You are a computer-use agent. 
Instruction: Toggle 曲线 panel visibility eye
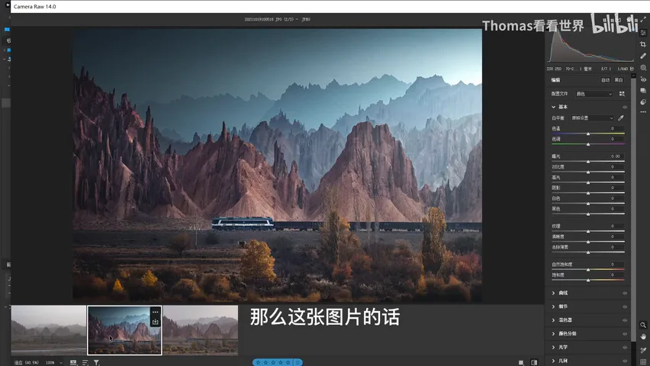(625, 293)
